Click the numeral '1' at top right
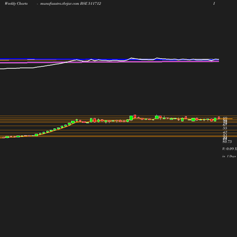The width and height of the screenshot is (237, 237). [x=214, y=4]
